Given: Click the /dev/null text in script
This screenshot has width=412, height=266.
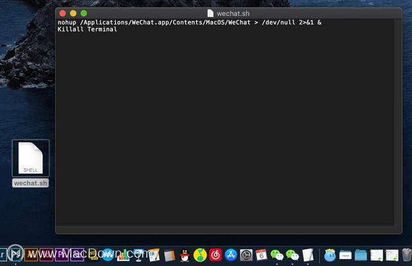Looking at the screenshot, I should click(279, 23).
